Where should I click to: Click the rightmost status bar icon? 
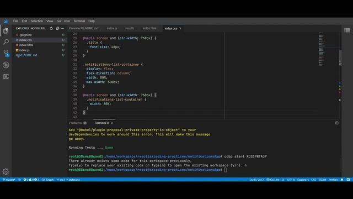[x=348, y=180]
